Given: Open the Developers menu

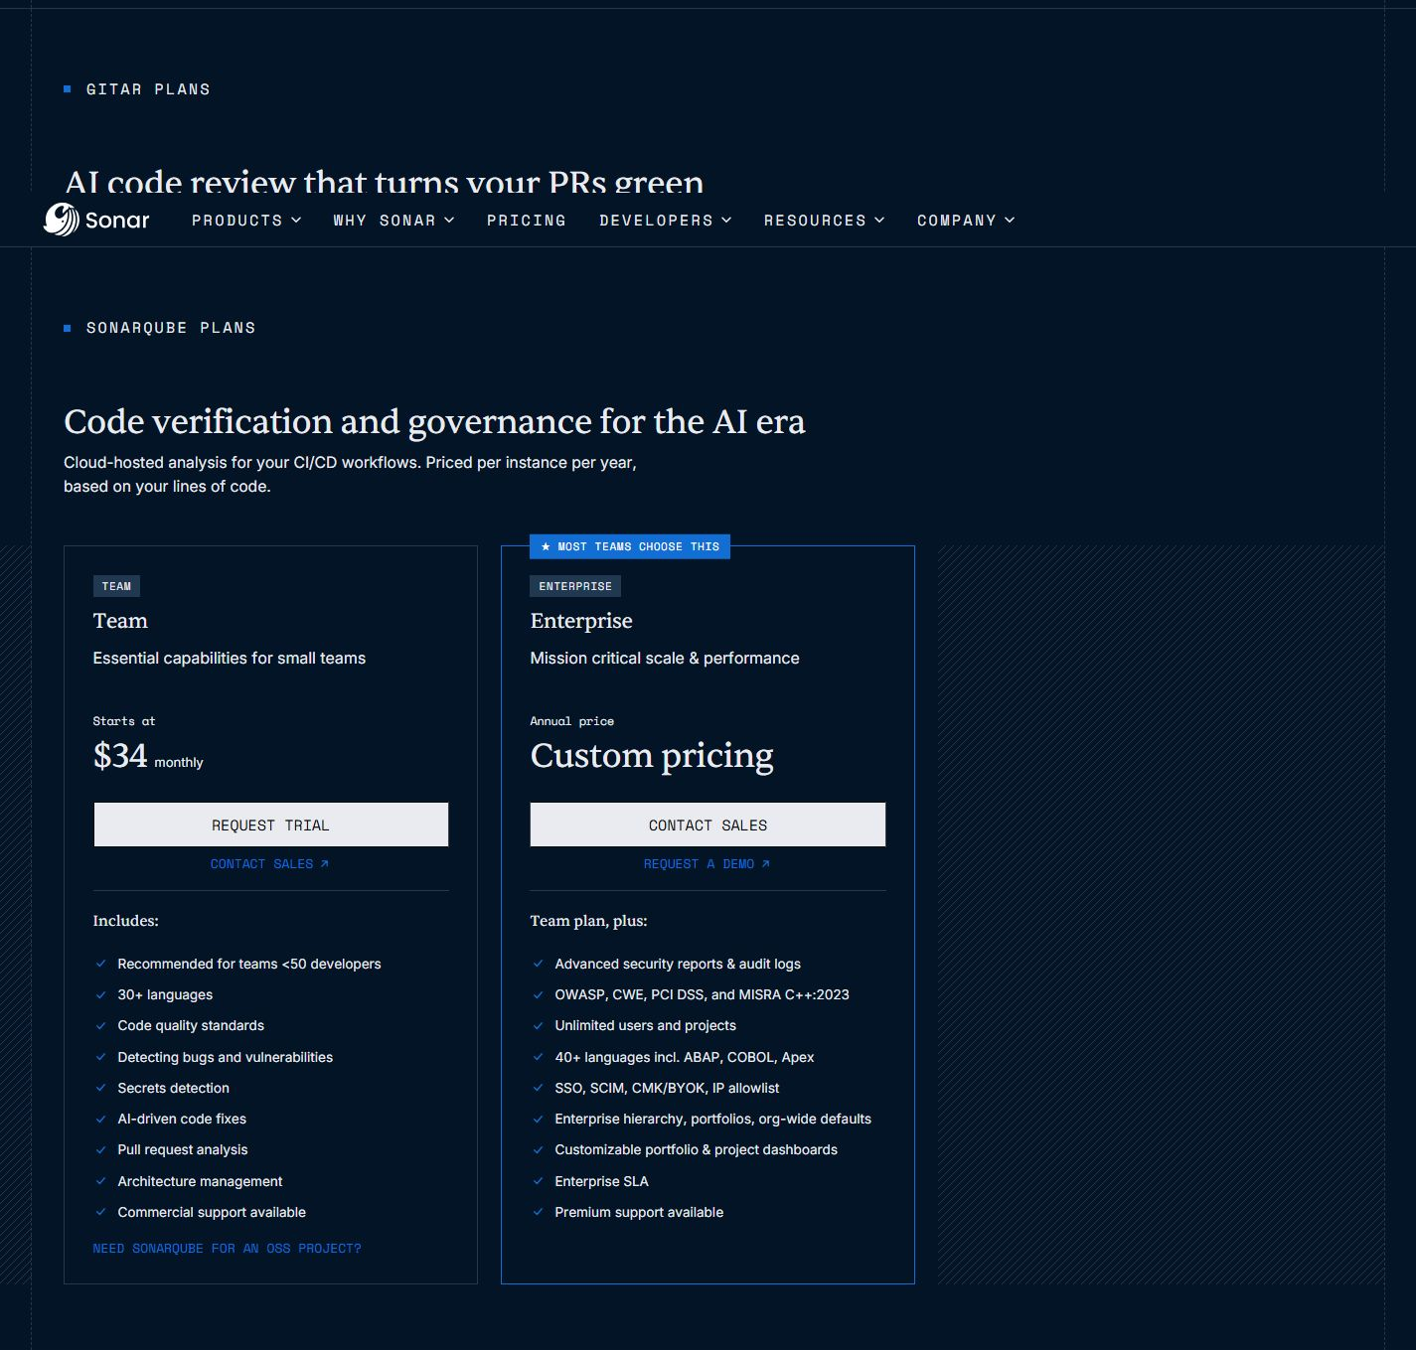Looking at the screenshot, I should 666,221.
